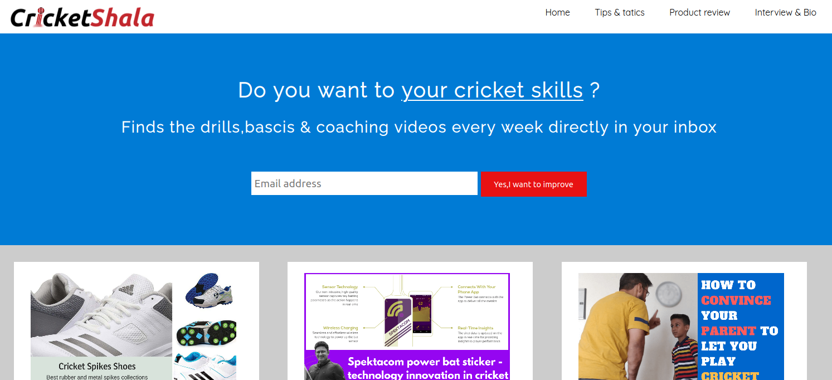Click the 'Cricket Spikes Shoes' caption

pos(97,366)
